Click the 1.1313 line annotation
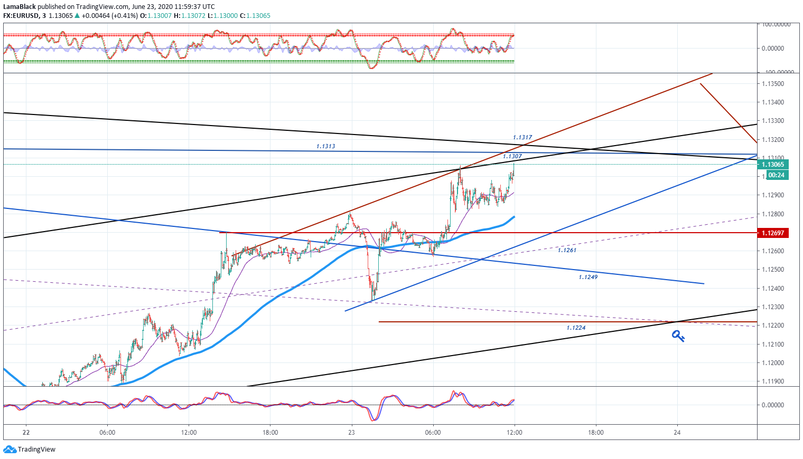This screenshot has height=459, width=803. click(x=326, y=146)
